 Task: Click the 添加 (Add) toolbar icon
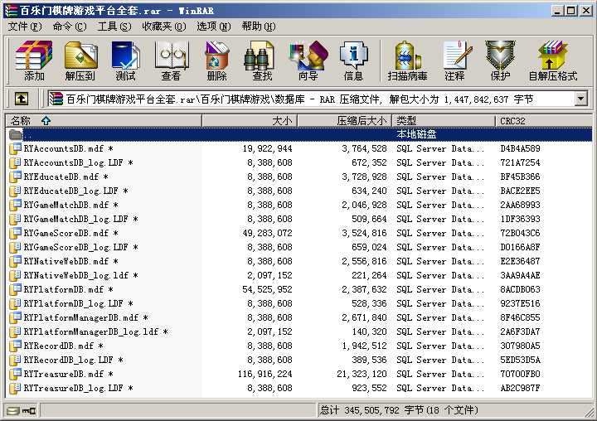pos(34,60)
